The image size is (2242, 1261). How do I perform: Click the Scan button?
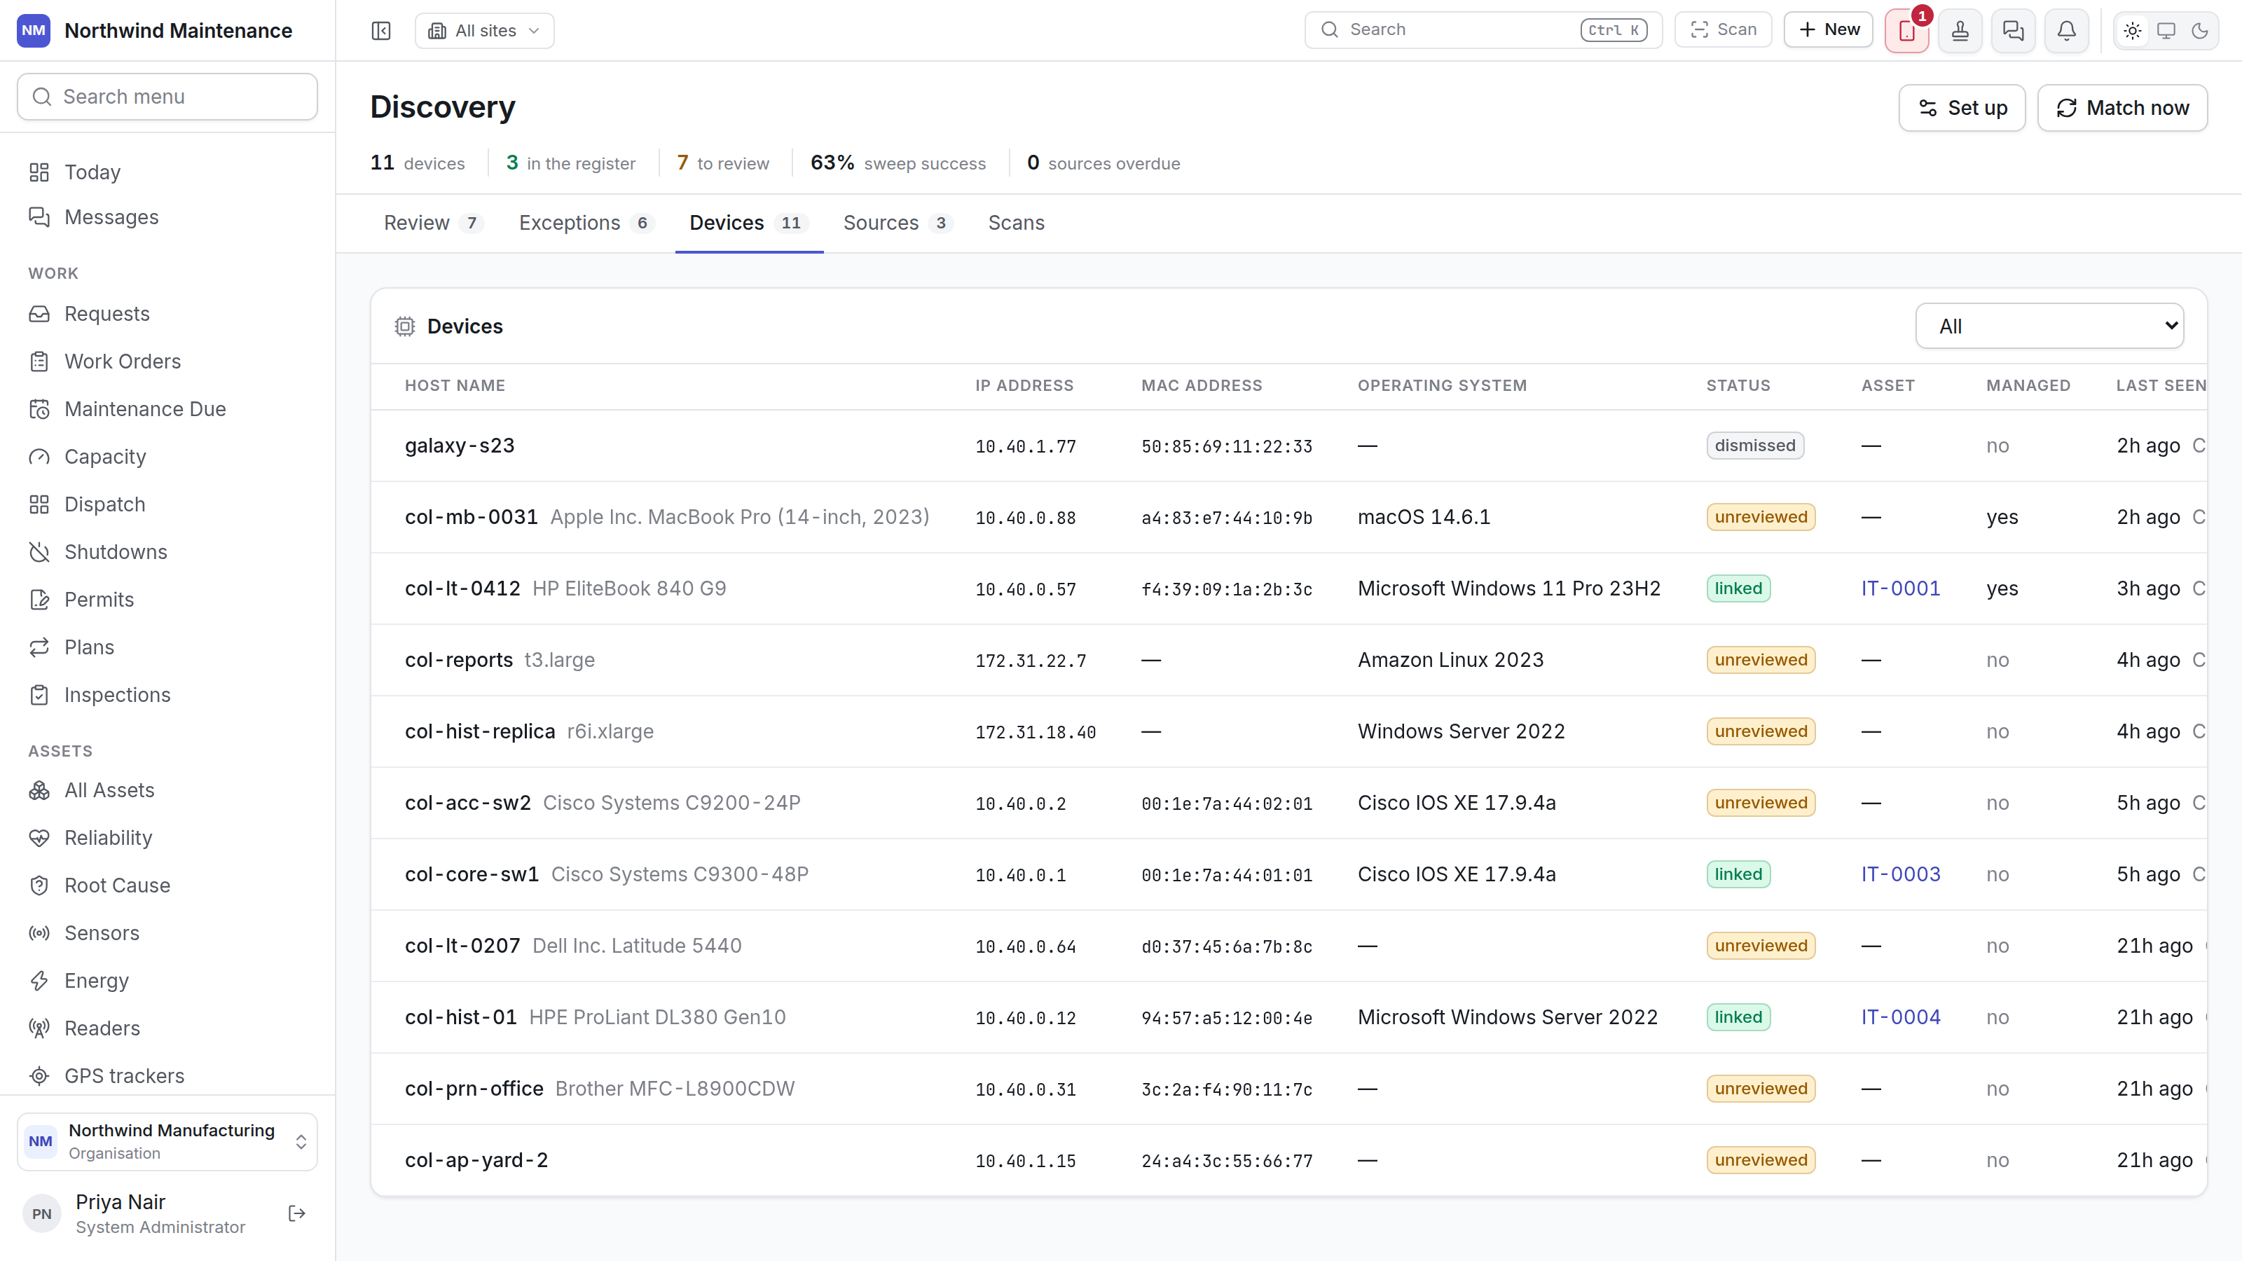(x=1724, y=29)
